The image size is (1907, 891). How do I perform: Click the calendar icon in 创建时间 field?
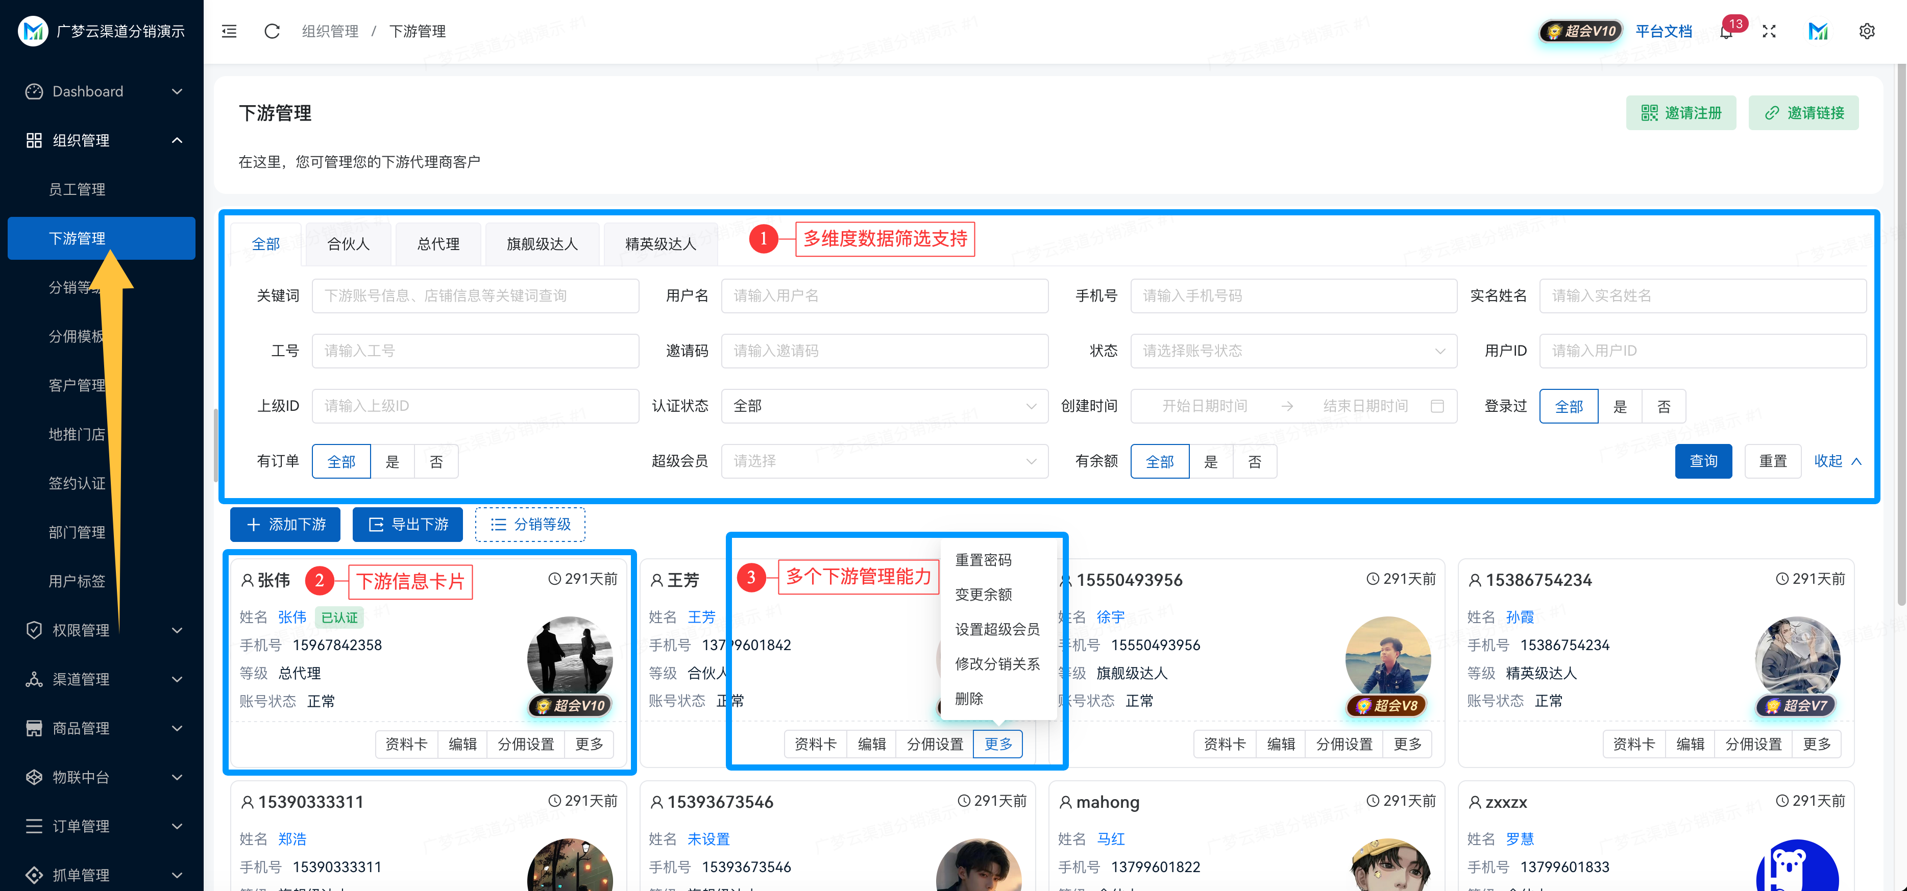1437,406
